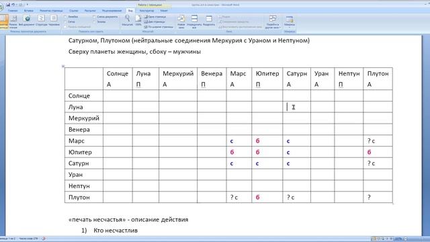The height and width of the screenshot is (242, 430).
Task: Click View Side by Side (Рядом)
Action: coord(225,17)
